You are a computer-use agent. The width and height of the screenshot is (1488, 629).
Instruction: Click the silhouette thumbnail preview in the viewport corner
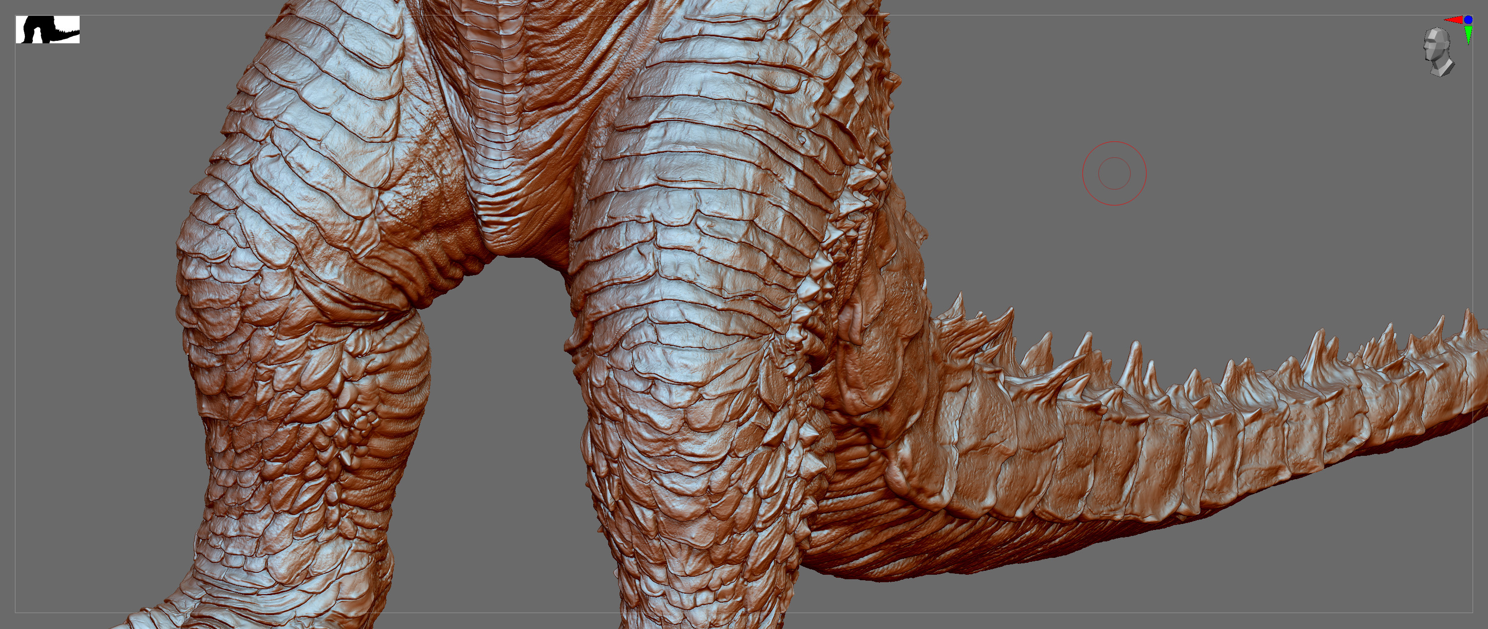(47, 29)
